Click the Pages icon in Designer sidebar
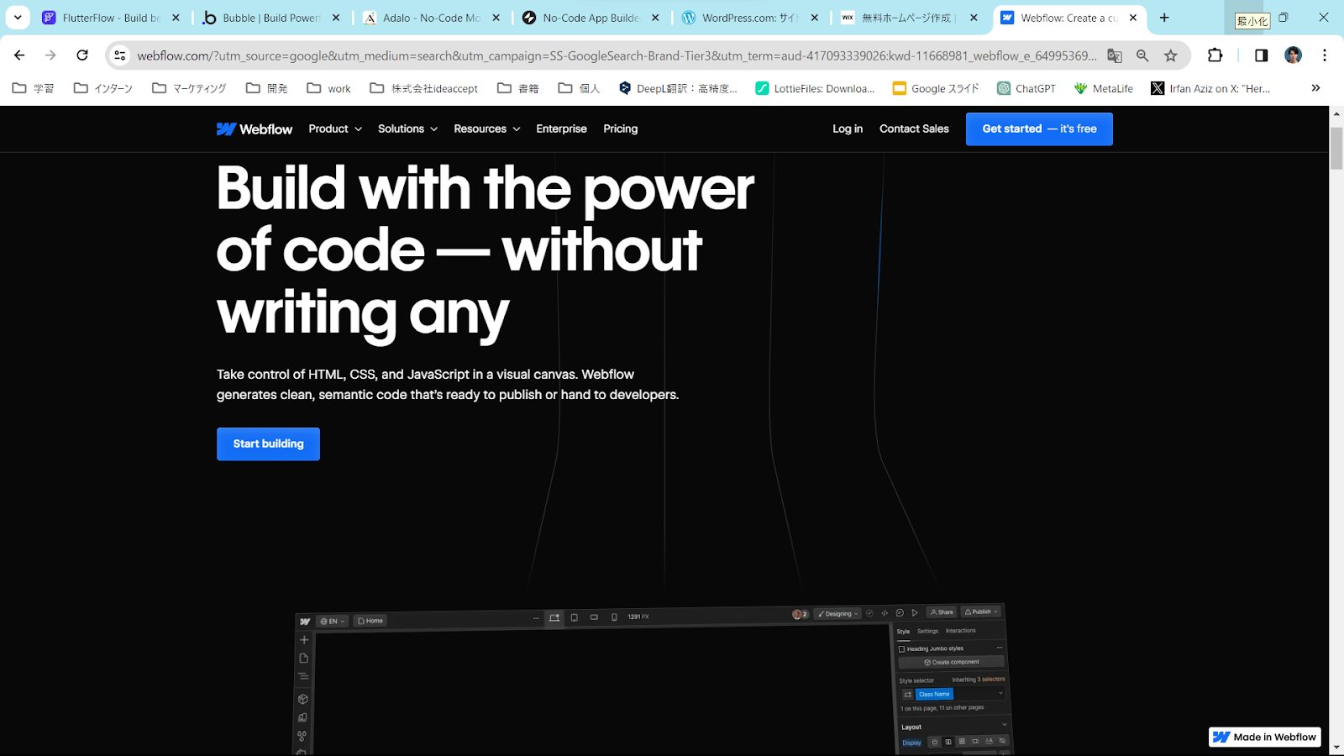Screen dimensions: 1344x756 (x=304, y=658)
